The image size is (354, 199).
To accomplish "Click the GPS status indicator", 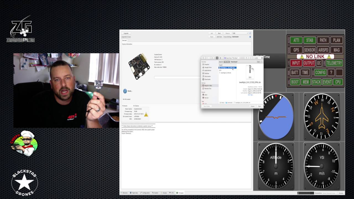I will tap(296, 50).
